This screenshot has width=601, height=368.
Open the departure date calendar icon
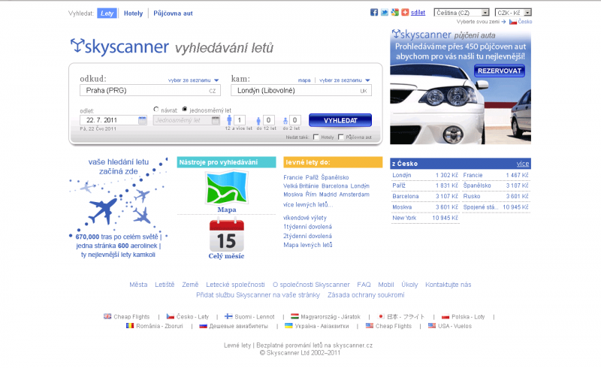click(143, 120)
